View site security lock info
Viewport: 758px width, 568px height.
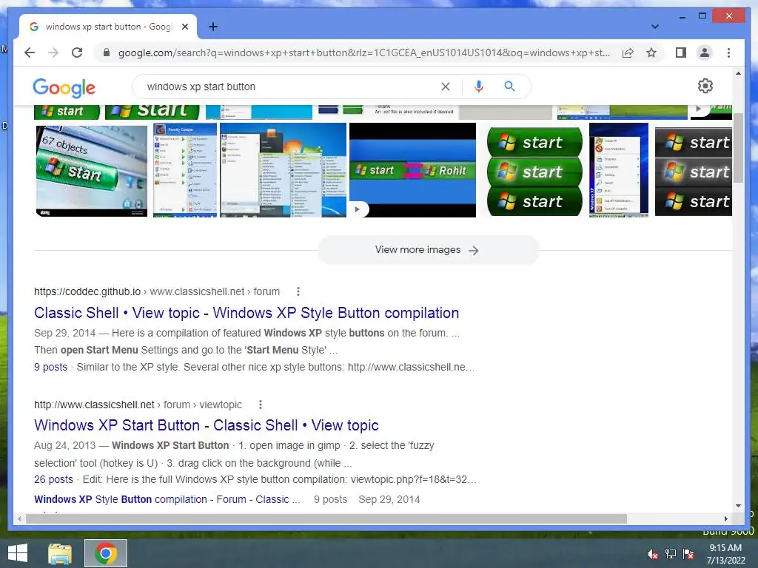click(107, 53)
